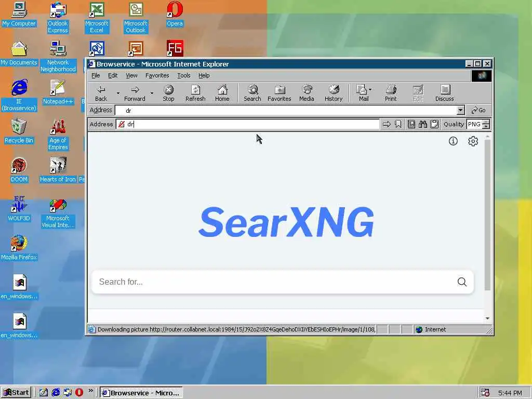This screenshot has height=399, width=532.
Task: Click the IE Address text field
Action: pos(286,110)
